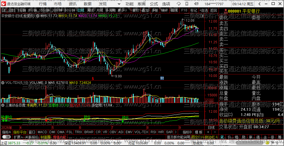Open the 资讯 menu

click(73, 4)
